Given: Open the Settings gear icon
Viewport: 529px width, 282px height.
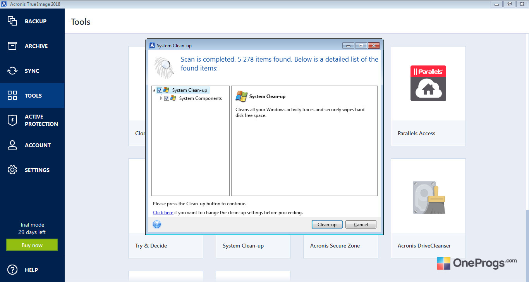Looking at the screenshot, I should [x=12, y=170].
